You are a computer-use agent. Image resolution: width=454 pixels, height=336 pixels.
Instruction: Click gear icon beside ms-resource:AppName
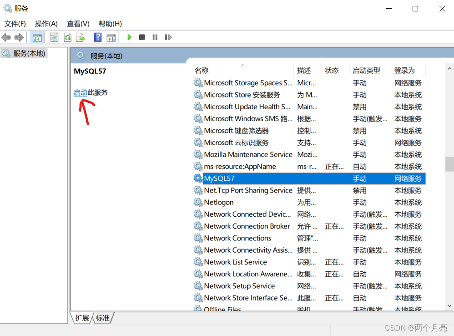(x=198, y=167)
